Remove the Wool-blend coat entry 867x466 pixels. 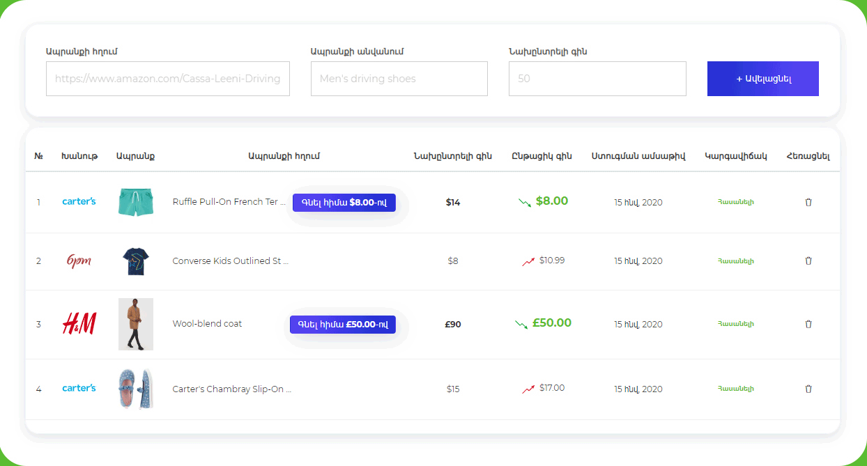pos(808,324)
